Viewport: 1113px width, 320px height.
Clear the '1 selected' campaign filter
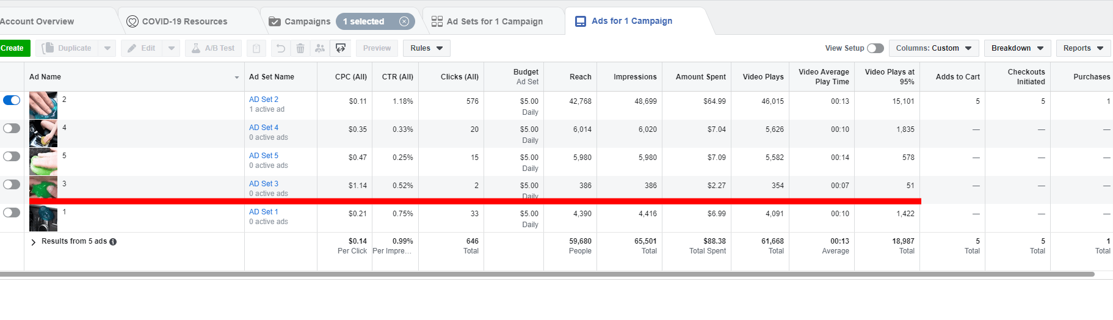404,21
